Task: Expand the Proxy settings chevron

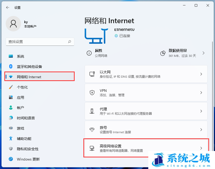Action: point(201,111)
